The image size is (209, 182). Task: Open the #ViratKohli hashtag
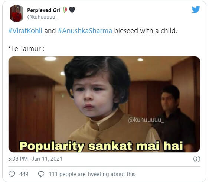(25, 31)
